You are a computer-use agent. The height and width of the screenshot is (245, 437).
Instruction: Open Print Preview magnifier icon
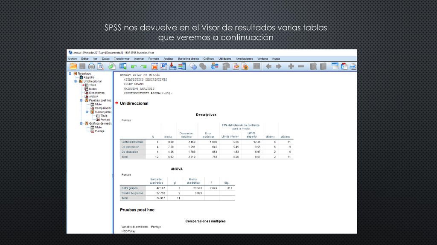[x=101, y=66]
